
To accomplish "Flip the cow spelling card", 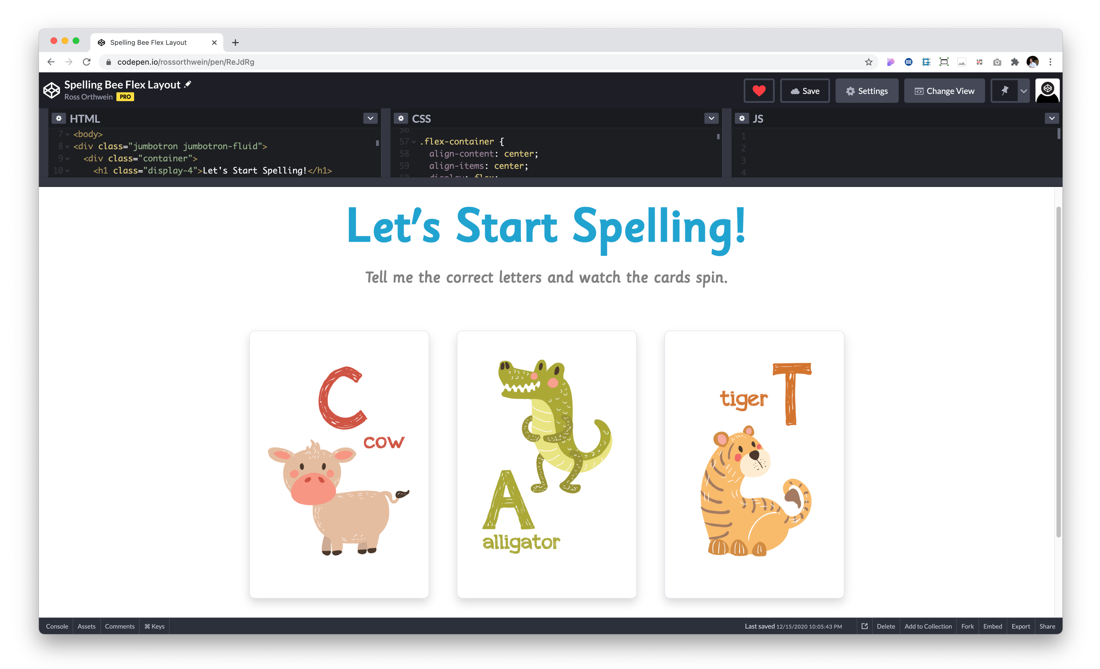I will click(x=339, y=464).
